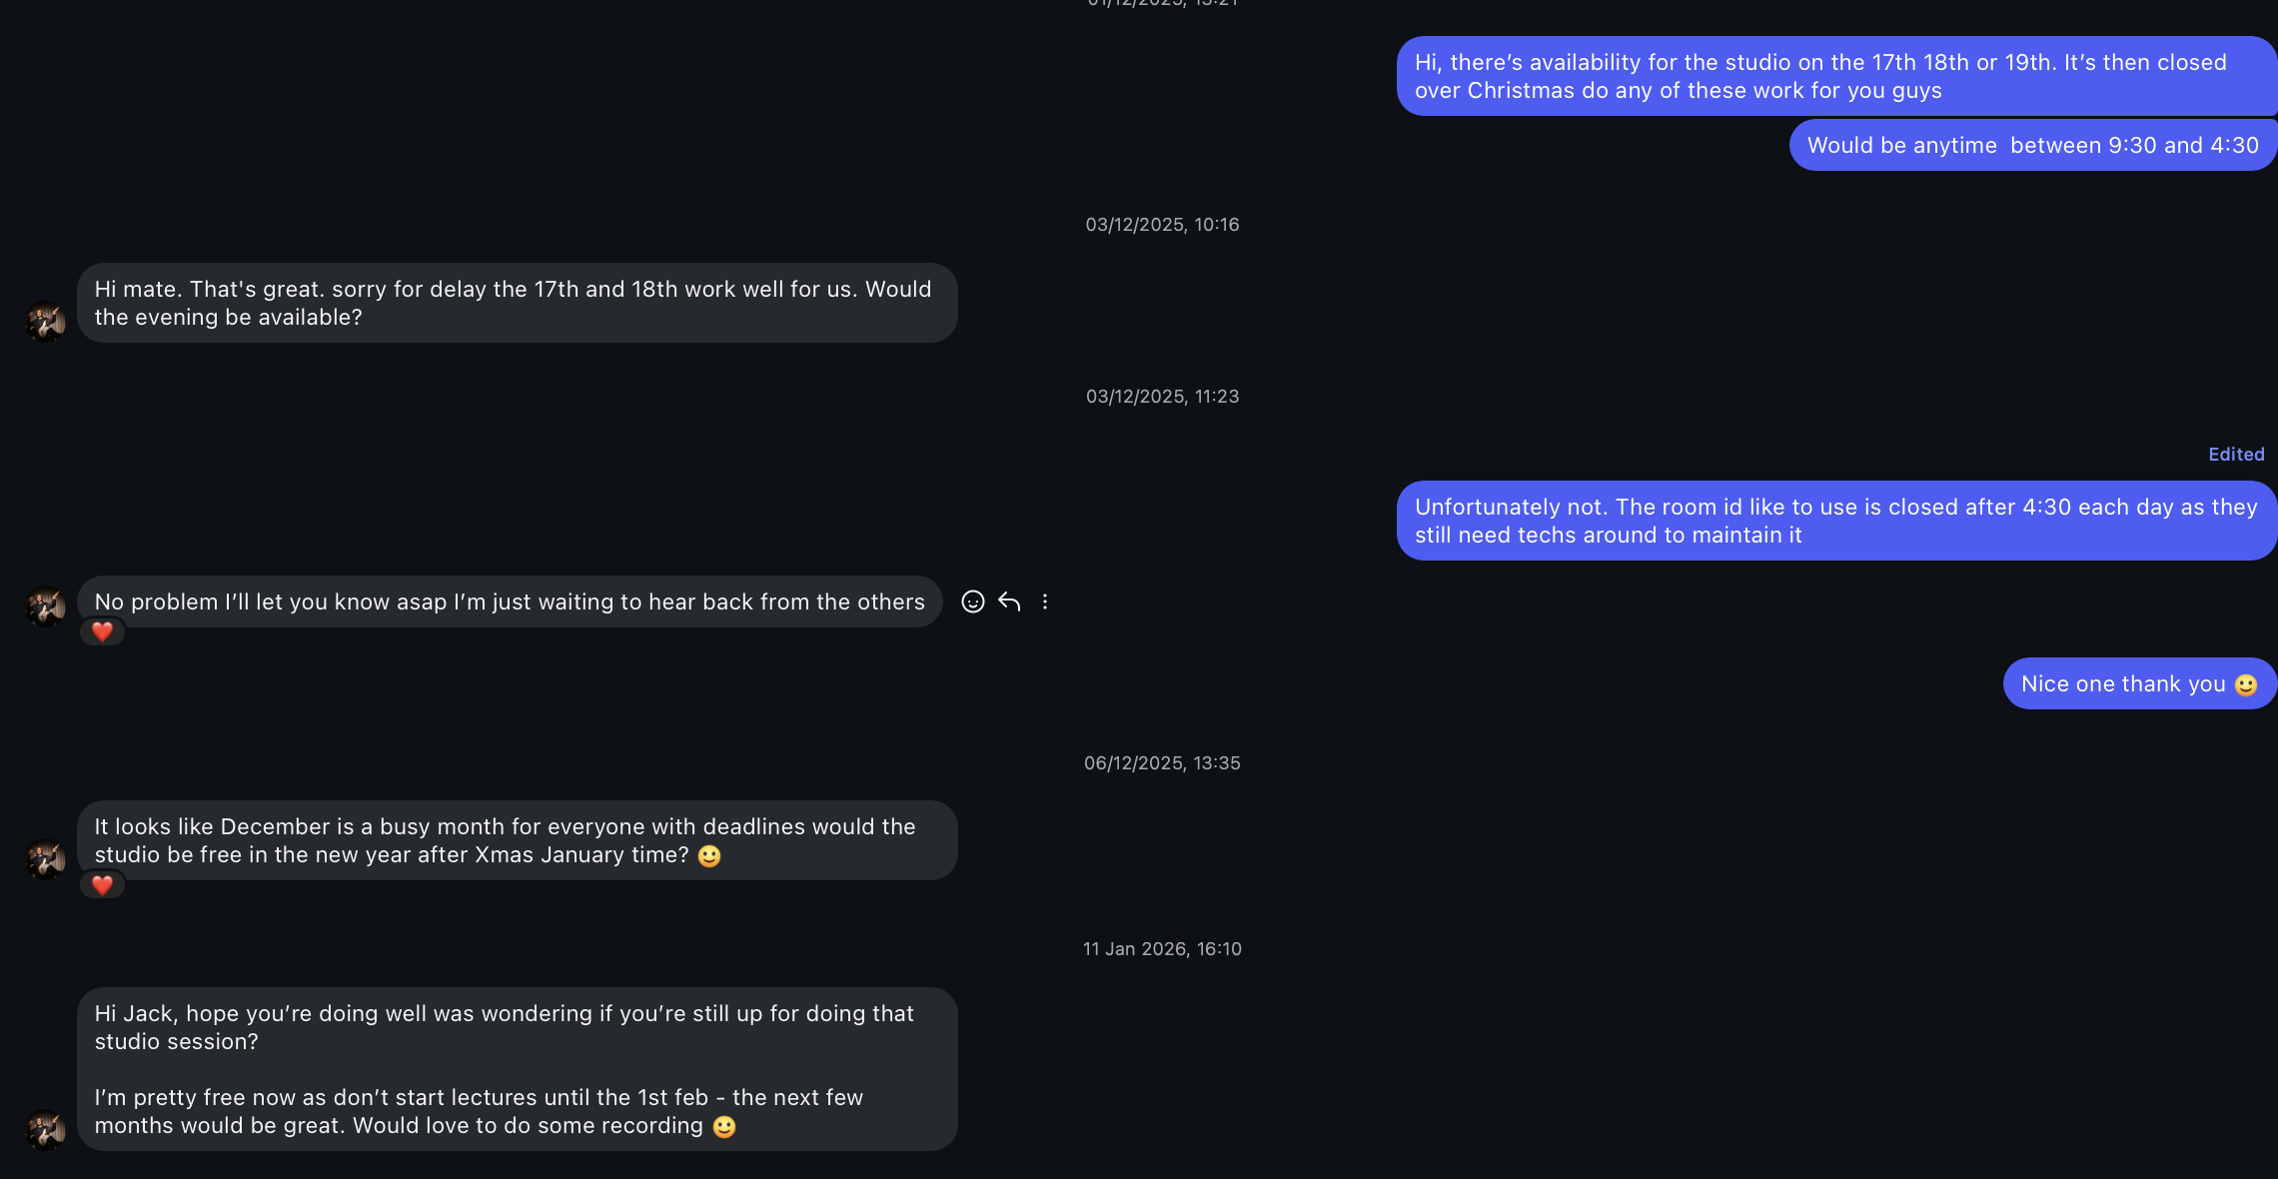The width and height of the screenshot is (2278, 1179).
Task: Click the 'anytime between 9:30 and 4:30' bubble
Action: pos(2033,145)
